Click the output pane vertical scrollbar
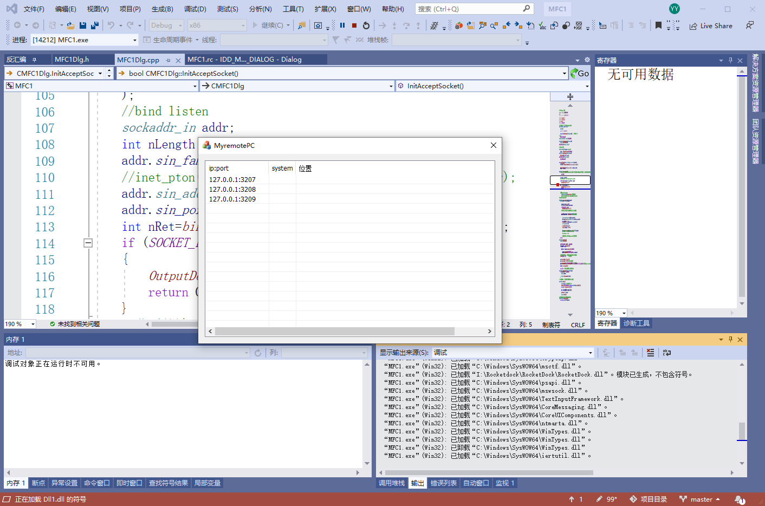The image size is (765, 506). click(742, 414)
